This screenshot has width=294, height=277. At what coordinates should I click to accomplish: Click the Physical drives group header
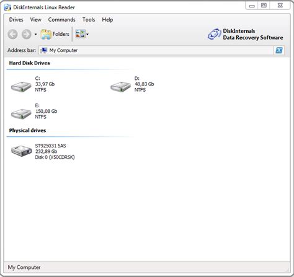click(27, 131)
